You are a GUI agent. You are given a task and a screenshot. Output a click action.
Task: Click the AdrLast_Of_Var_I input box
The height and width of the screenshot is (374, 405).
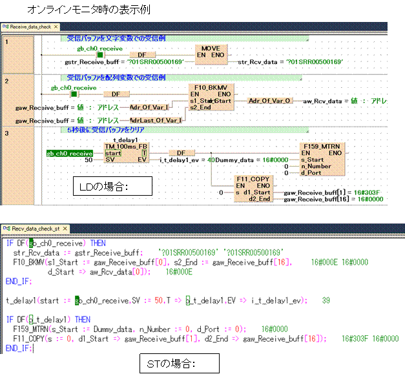[x=154, y=120]
